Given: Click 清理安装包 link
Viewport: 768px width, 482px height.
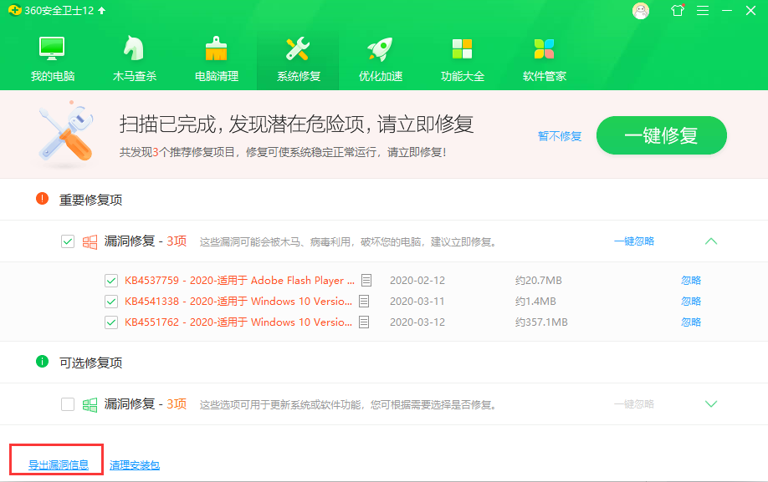Looking at the screenshot, I should [135, 465].
